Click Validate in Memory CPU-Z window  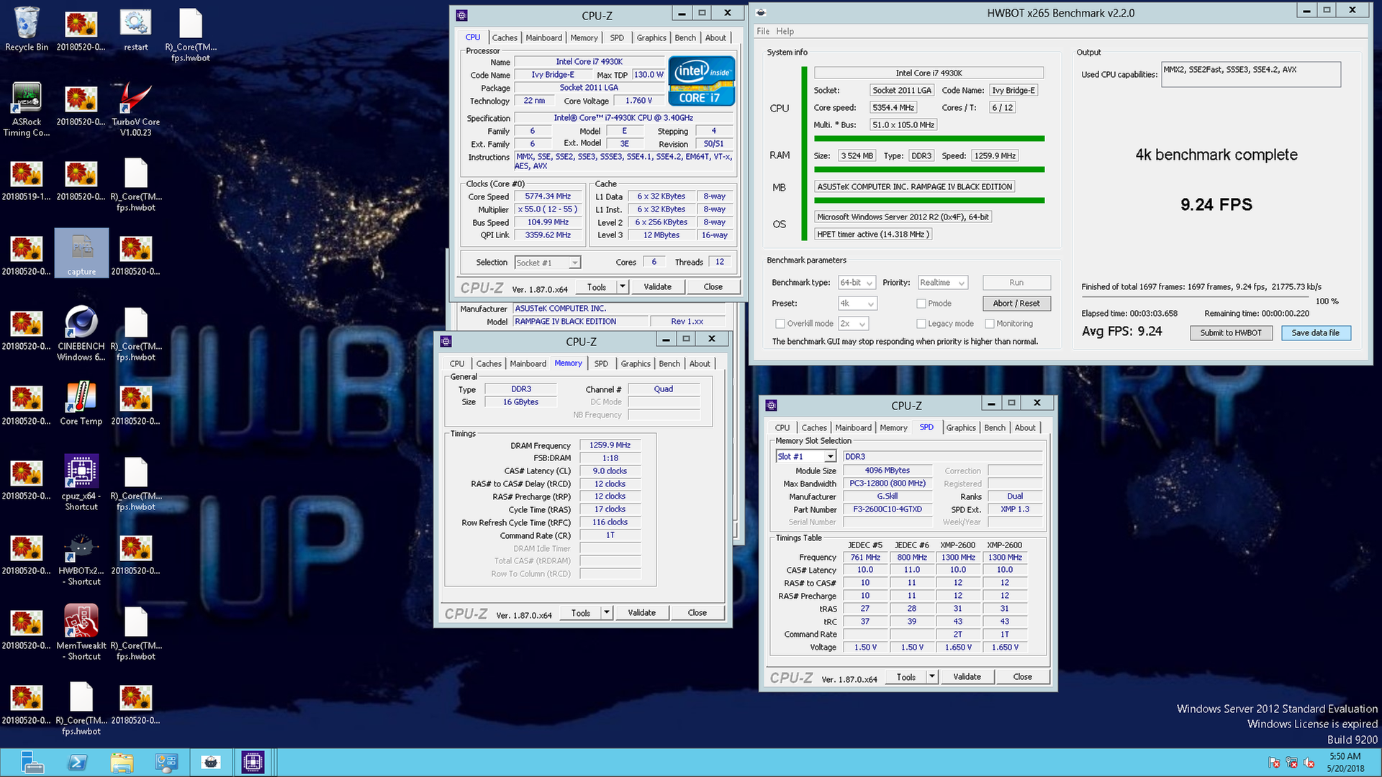tap(641, 612)
